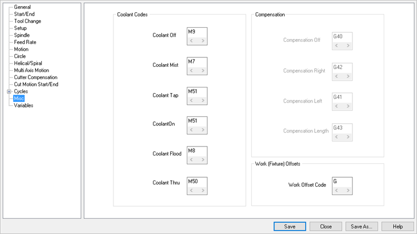This screenshot has width=417, height=234.
Task: Expand the Cycles tree node
Action: point(9,91)
